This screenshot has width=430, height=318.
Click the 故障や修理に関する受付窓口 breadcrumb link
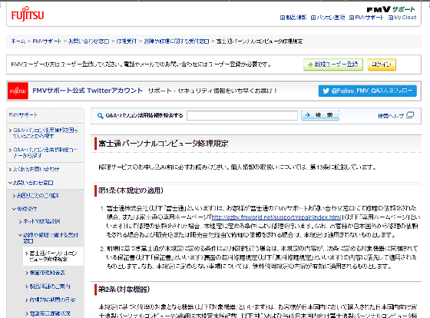[177, 41]
